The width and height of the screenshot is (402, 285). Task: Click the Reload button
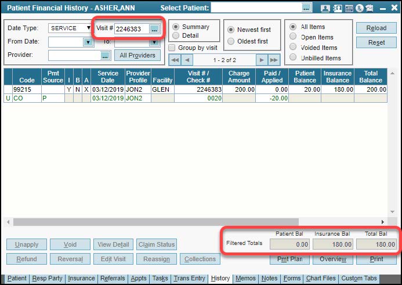coord(376,28)
